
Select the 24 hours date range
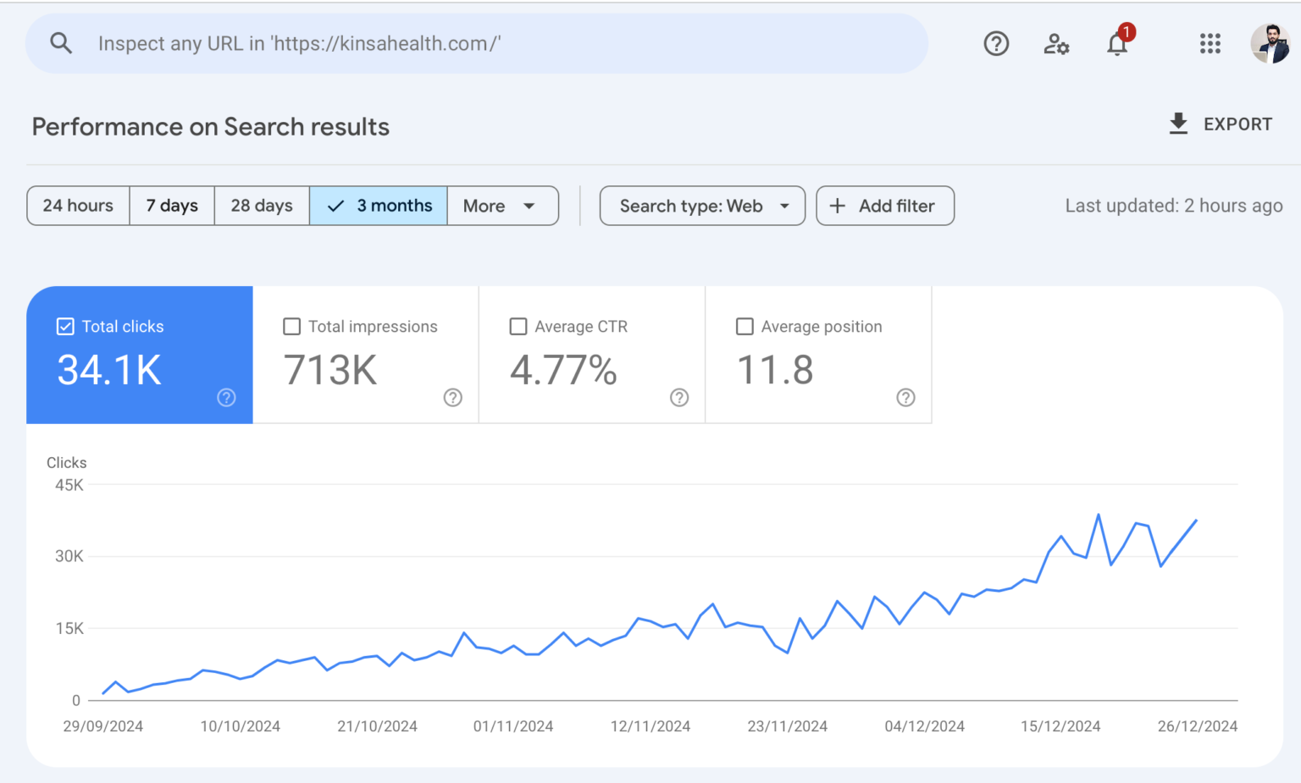[78, 206]
